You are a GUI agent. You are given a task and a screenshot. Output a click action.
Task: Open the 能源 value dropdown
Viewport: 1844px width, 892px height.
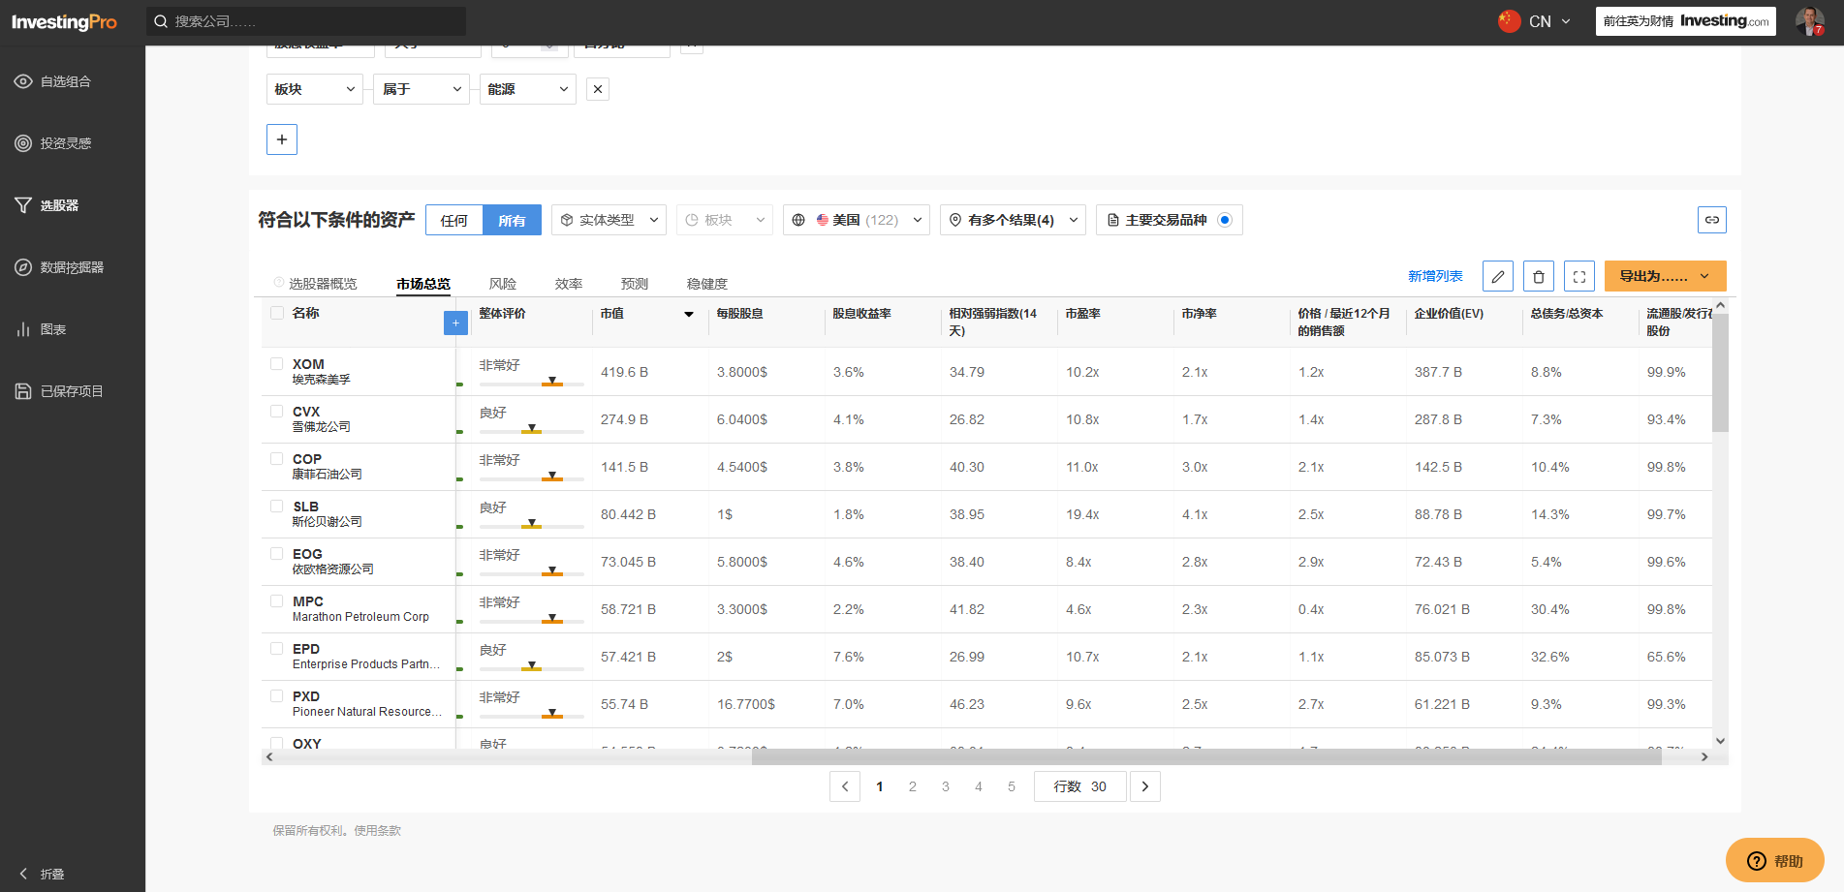click(x=528, y=89)
